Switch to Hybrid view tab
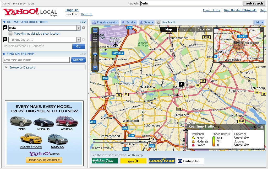 pyautogui.click(x=186, y=29)
